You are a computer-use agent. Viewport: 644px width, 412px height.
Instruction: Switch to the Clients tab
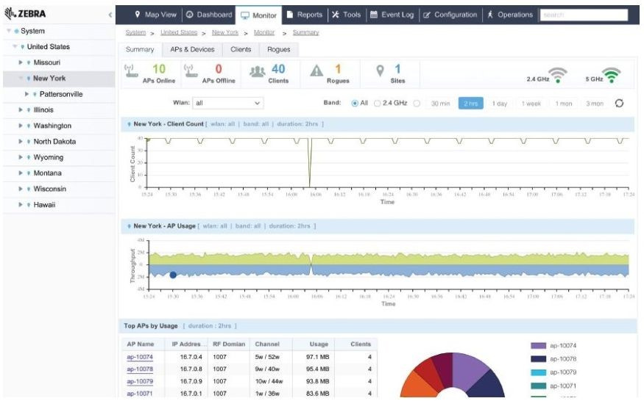[241, 50]
